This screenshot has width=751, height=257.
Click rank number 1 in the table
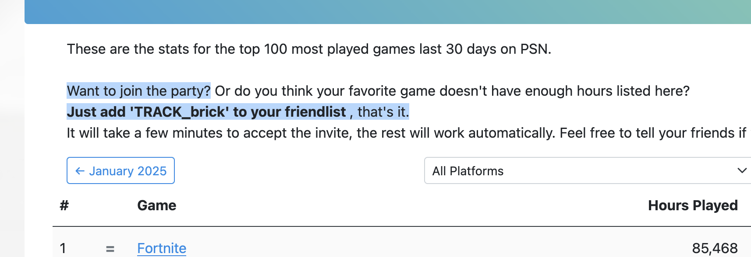point(63,248)
